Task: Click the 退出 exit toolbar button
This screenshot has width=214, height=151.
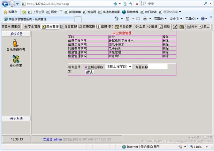Action: (204, 27)
